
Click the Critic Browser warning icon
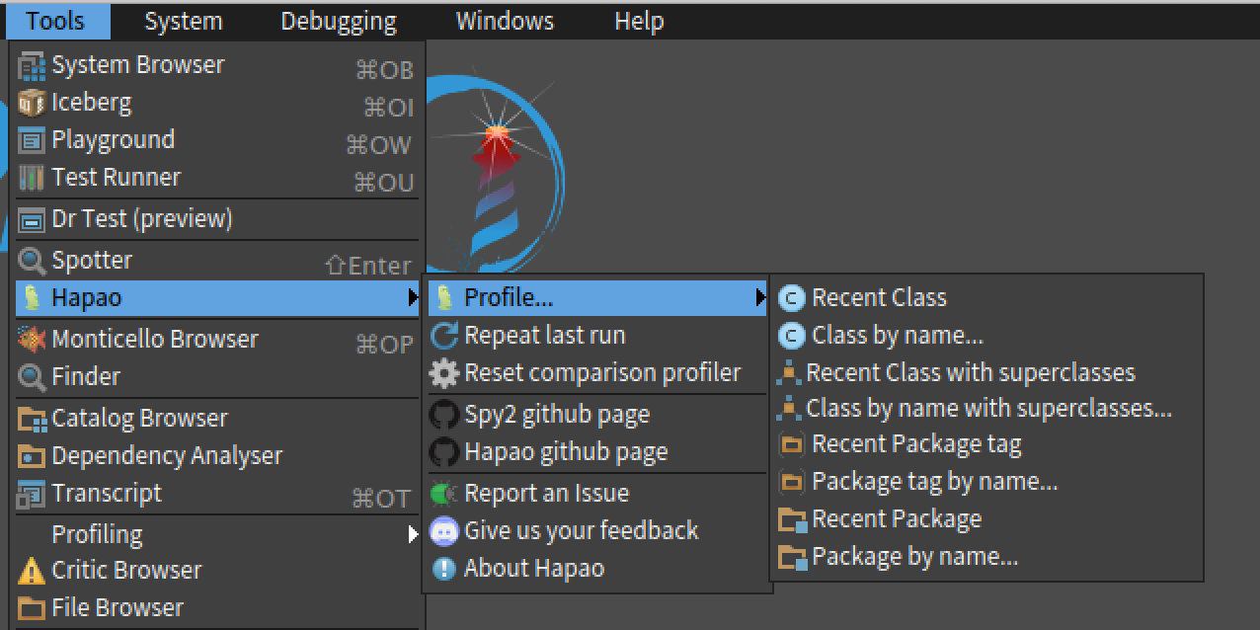(33, 571)
